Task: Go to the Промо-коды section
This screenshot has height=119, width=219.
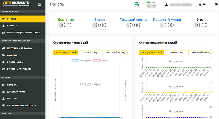Action: 22,62
